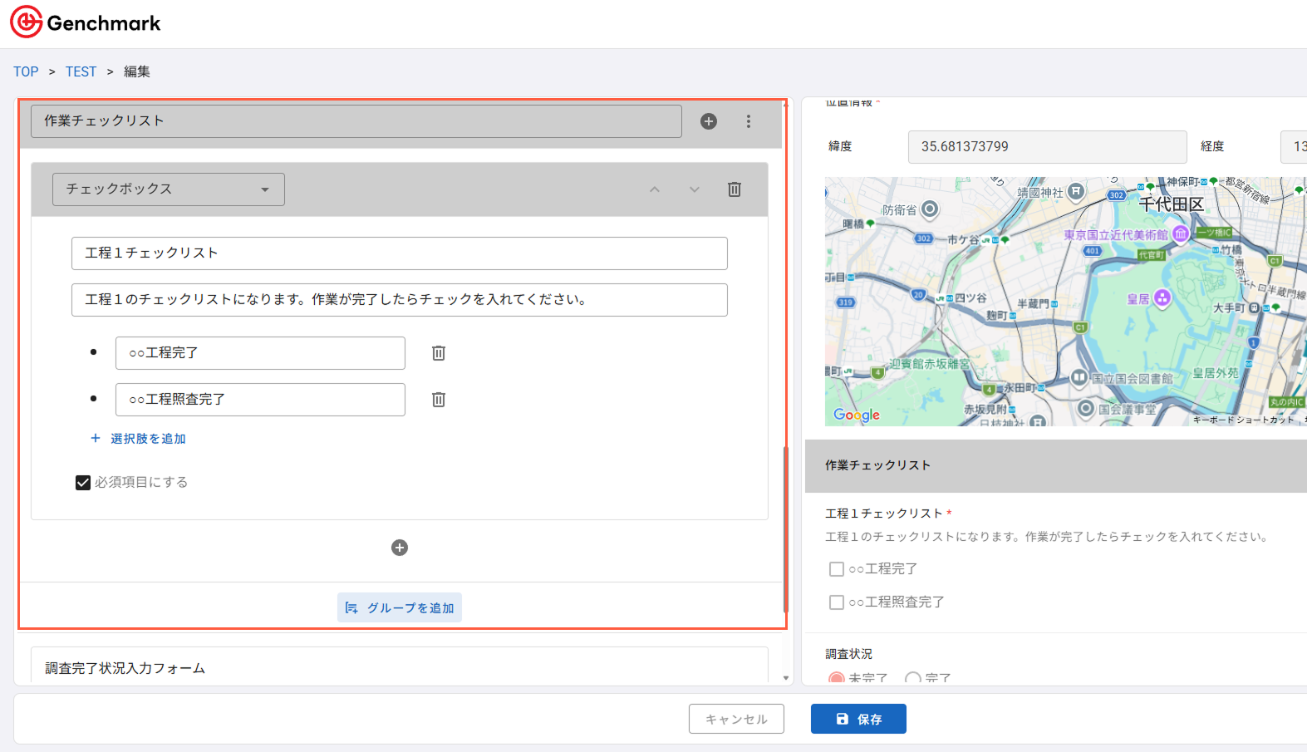The image size is (1307, 752).
Task: Delete the ○○工程完了 option
Action: click(439, 353)
